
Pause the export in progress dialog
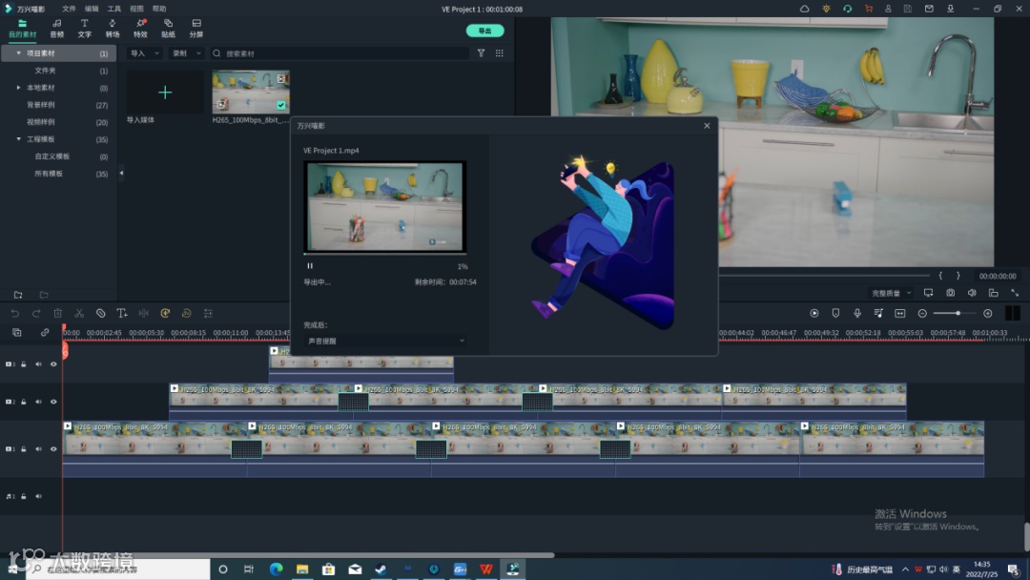click(x=310, y=266)
